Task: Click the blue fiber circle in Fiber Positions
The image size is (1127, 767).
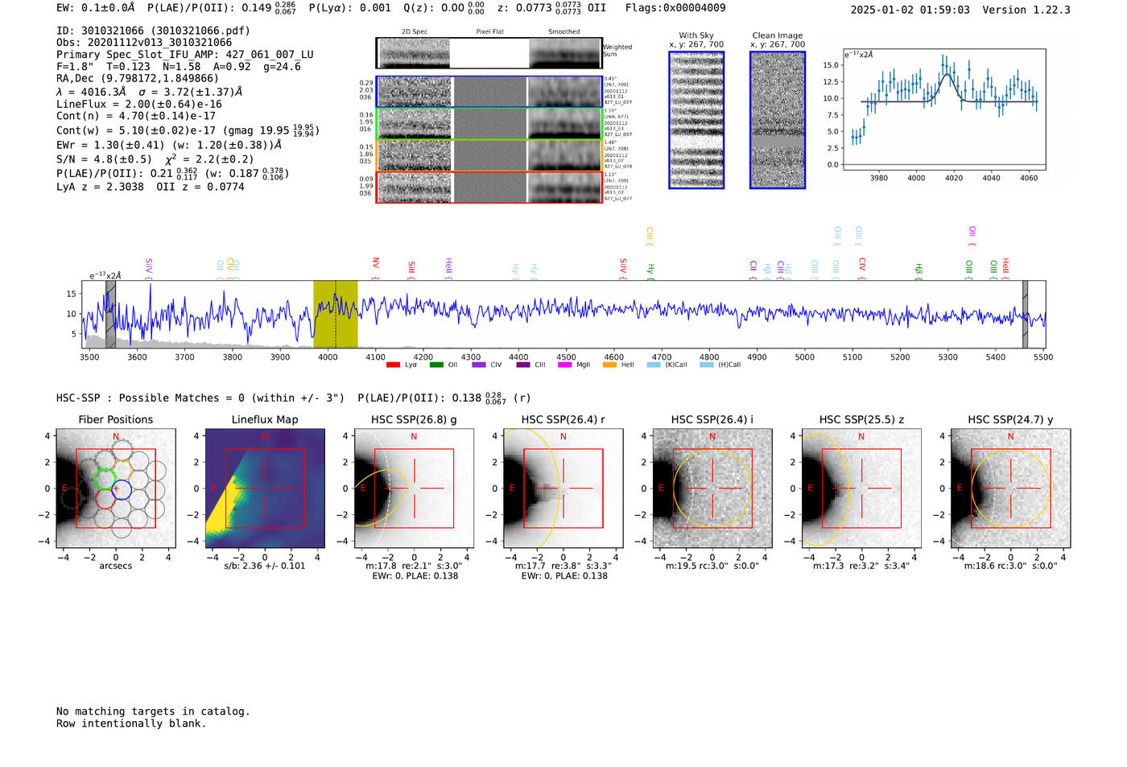Action: click(x=121, y=489)
